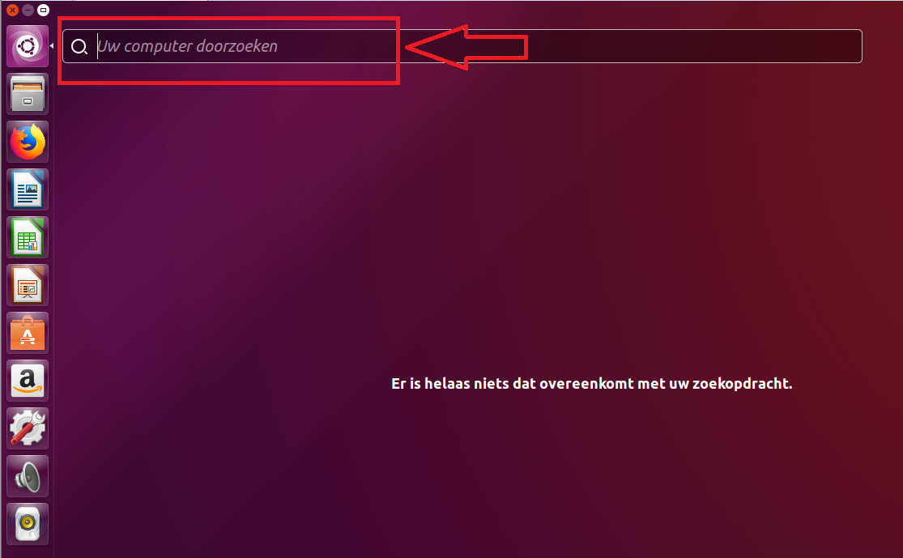Image resolution: width=903 pixels, height=558 pixels.
Task: Focus the 'Uw computer doorzoeken' search field
Action: (x=462, y=46)
